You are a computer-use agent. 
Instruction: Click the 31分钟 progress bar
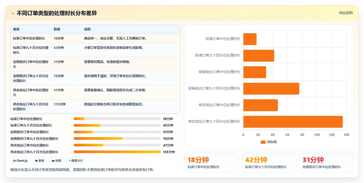click(117, 132)
